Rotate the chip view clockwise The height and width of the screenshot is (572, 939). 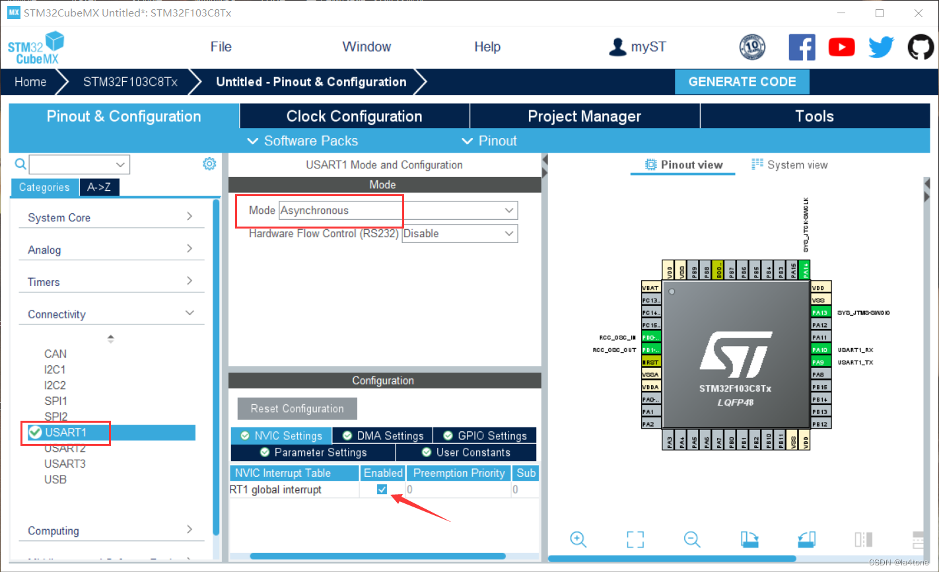(x=749, y=539)
